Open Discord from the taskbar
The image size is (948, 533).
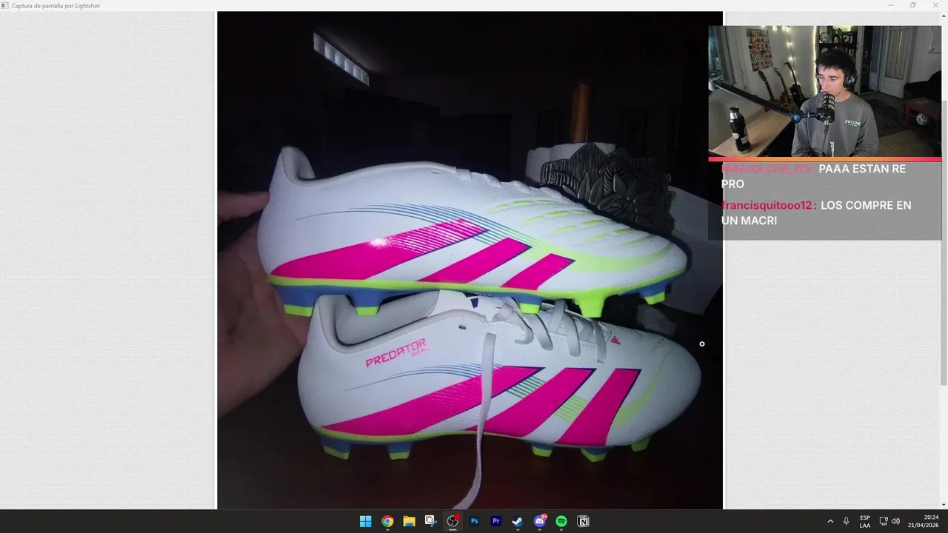pyautogui.click(x=540, y=521)
